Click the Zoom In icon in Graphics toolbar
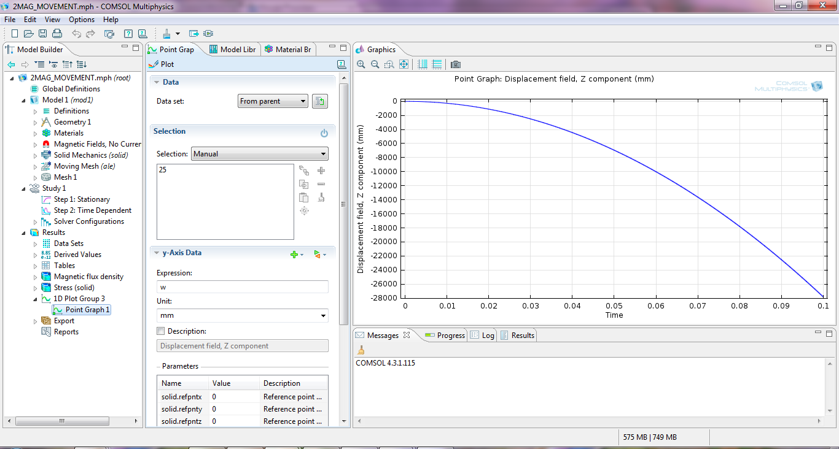This screenshot has width=839, height=449. pyautogui.click(x=361, y=64)
